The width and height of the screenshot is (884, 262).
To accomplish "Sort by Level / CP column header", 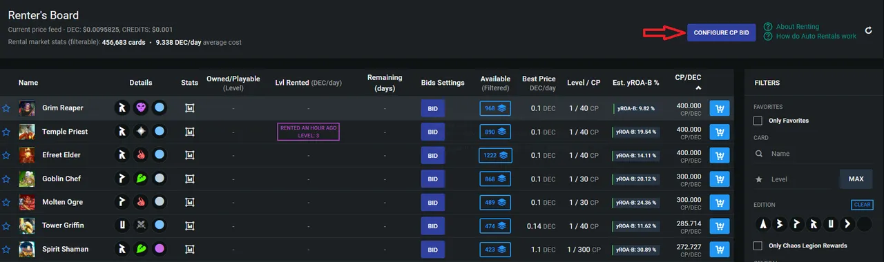I will coord(584,83).
